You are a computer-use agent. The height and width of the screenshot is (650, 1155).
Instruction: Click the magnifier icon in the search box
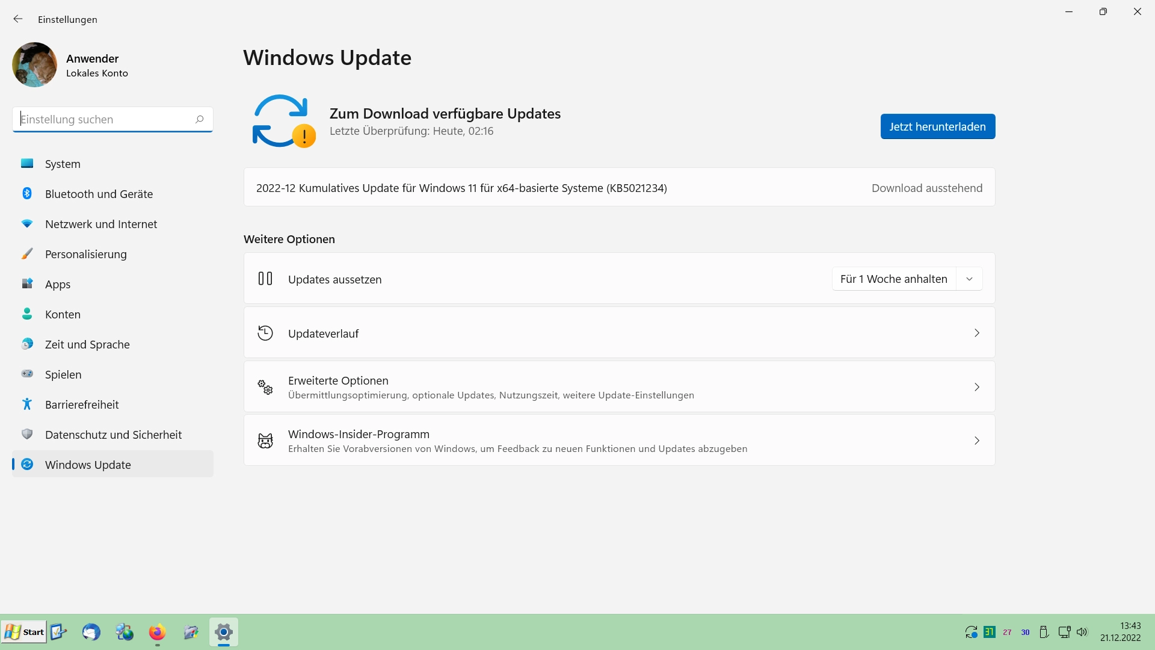pos(199,119)
